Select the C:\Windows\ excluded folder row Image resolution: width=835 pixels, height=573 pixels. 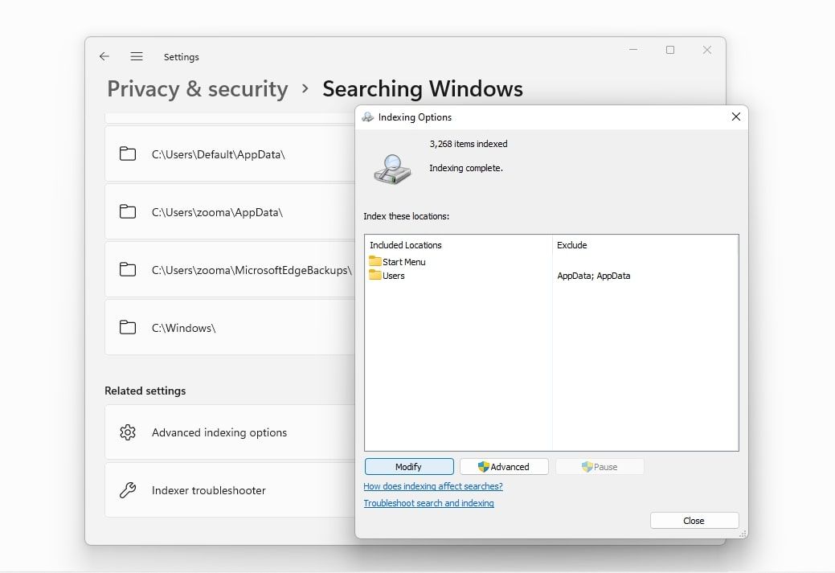coord(230,327)
